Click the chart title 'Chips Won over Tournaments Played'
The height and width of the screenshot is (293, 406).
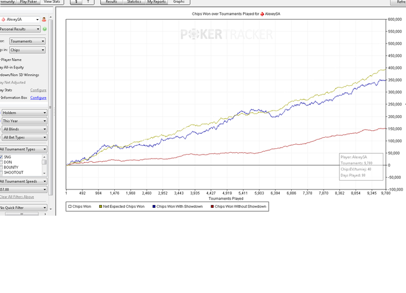click(223, 14)
